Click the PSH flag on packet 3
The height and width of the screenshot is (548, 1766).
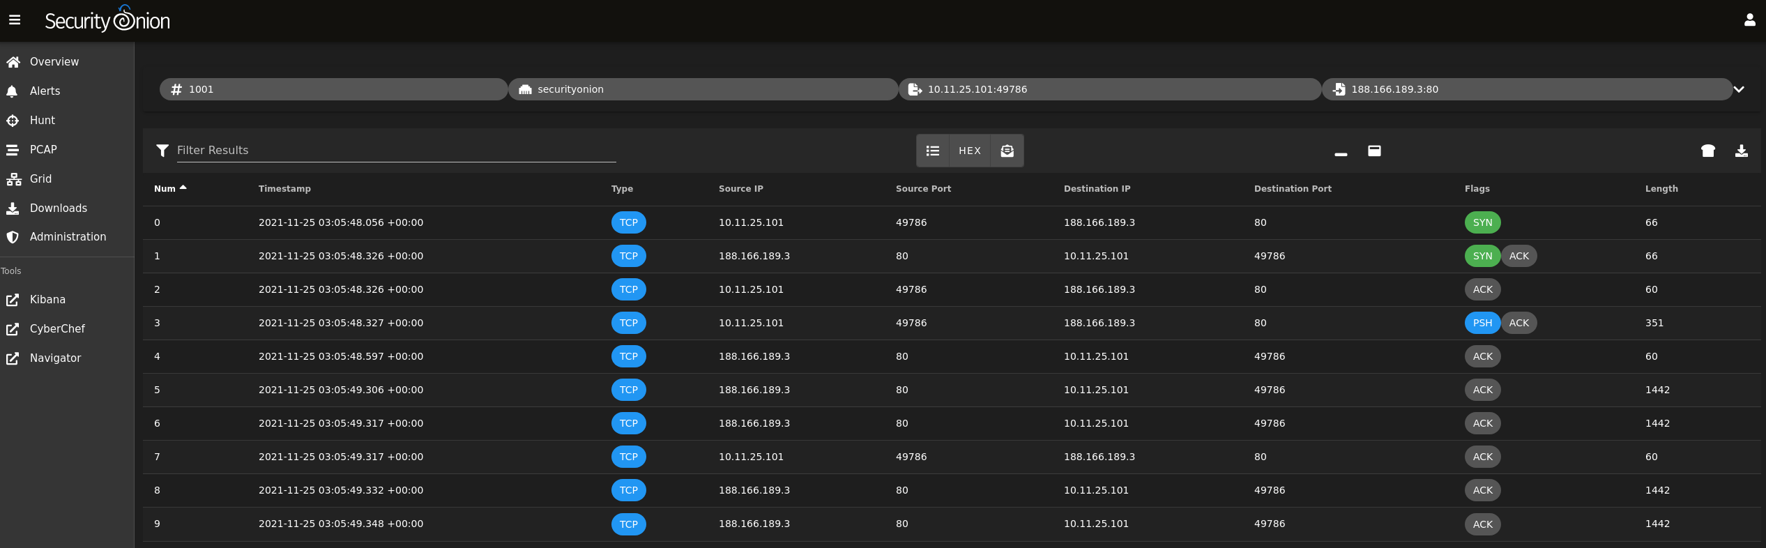coord(1482,323)
